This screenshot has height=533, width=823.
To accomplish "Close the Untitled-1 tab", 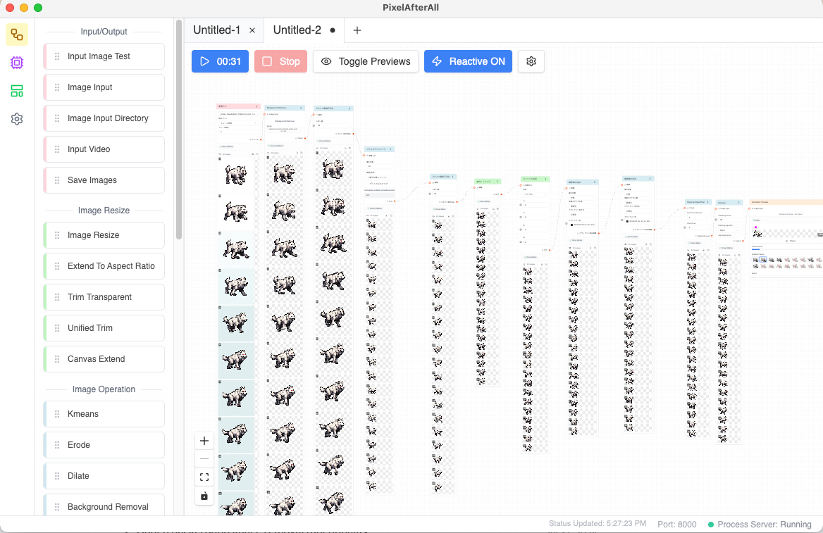I will pos(252,30).
